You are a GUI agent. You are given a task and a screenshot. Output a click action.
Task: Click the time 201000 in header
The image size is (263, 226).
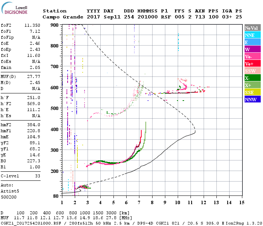[x=147, y=17]
